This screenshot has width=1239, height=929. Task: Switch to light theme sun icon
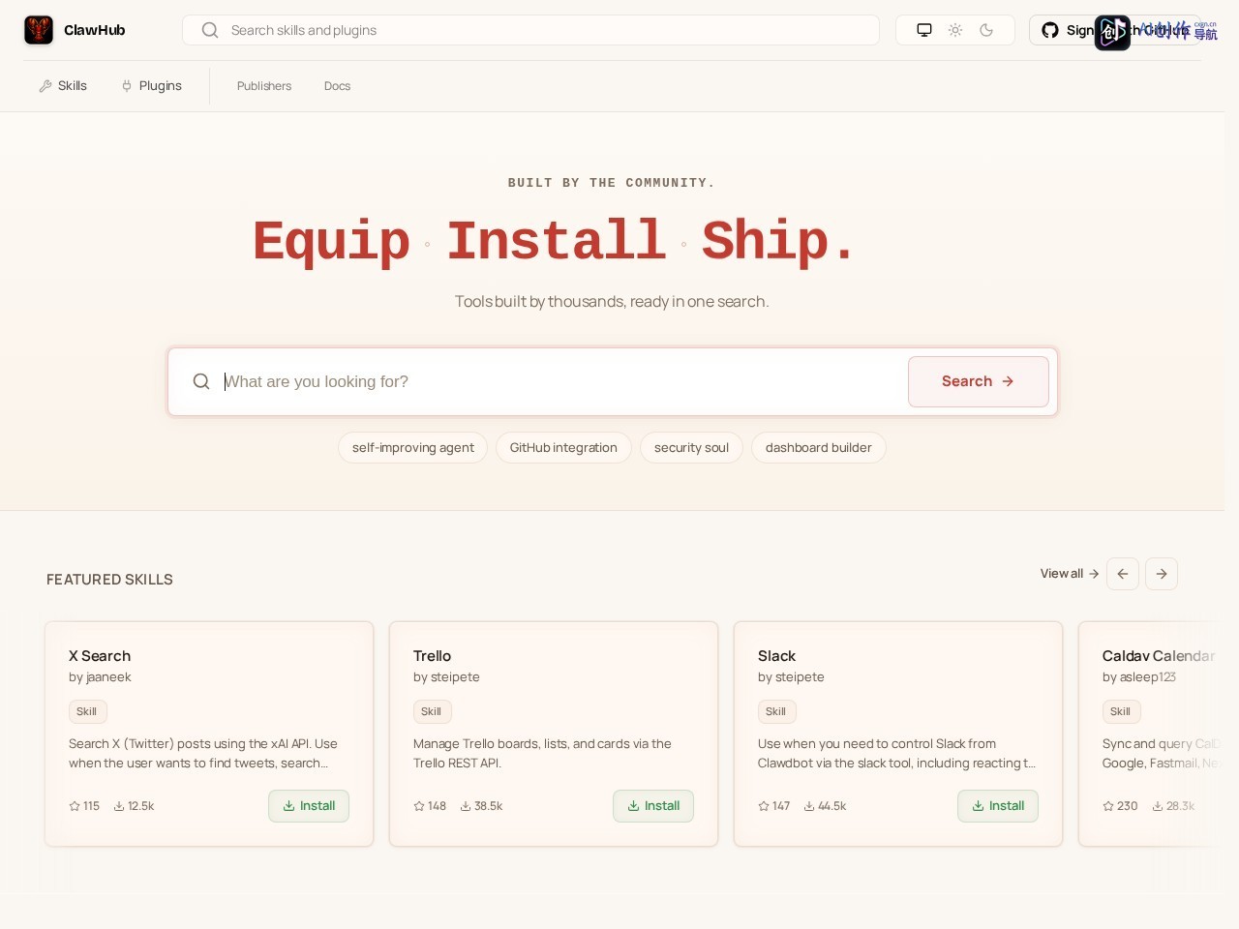(x=955, y=30)
